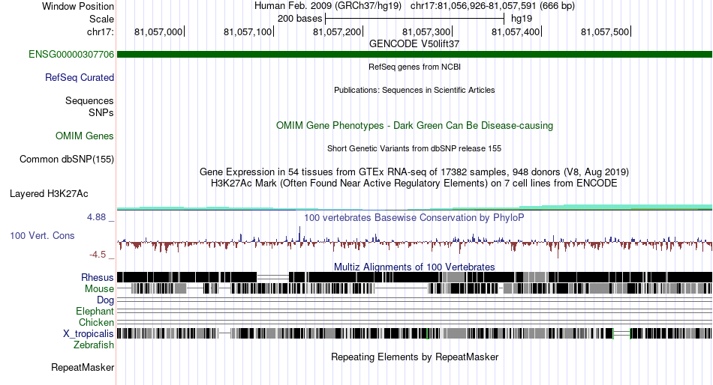Click Multiz Alignments of 100 Vertebrates title

tap(414, 267)
